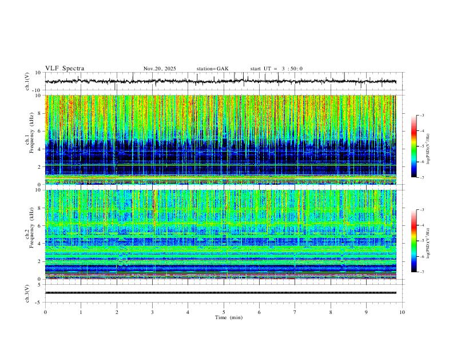Select the "start UT = 3 :50: 0" text

pyautogui.click(x=276, y=69)
